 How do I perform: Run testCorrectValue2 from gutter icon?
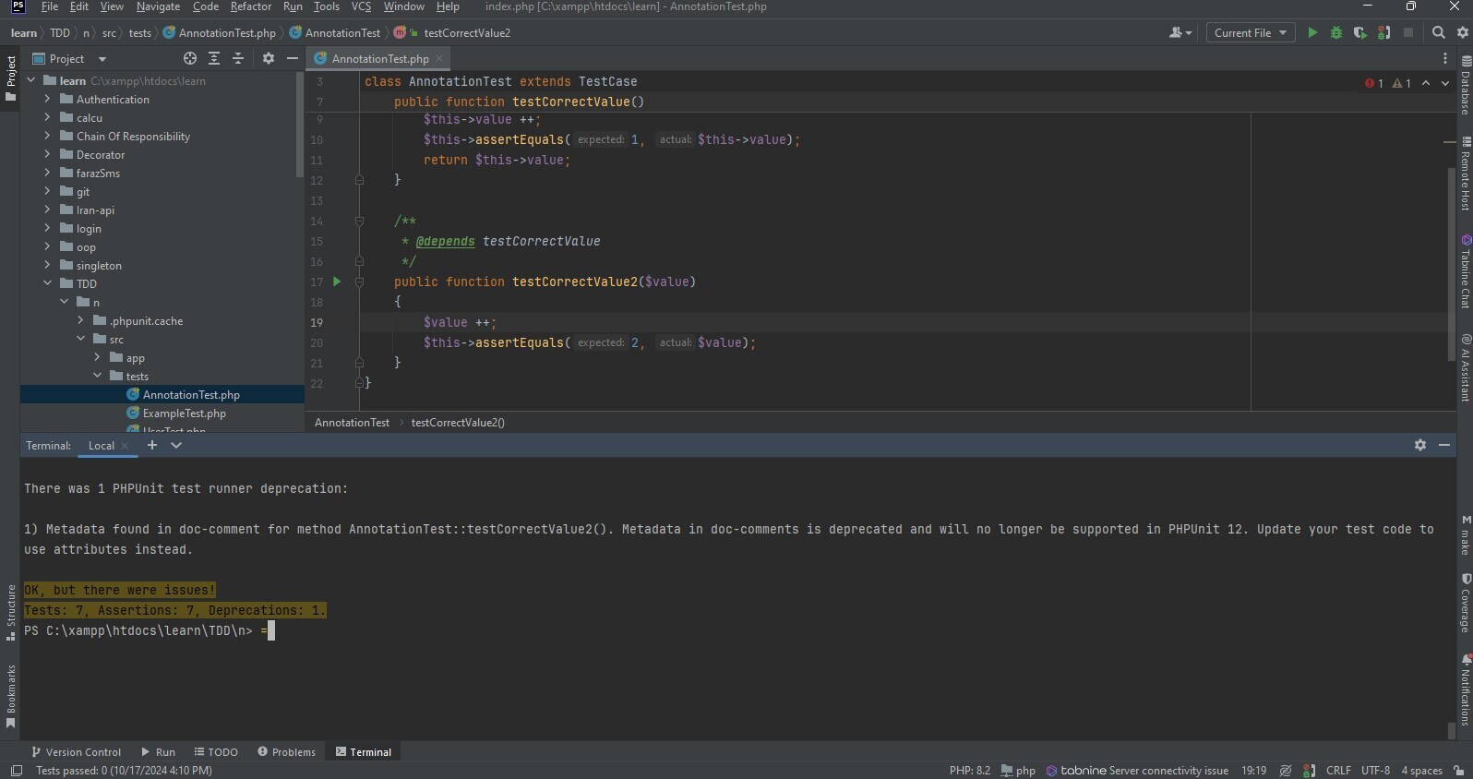click(x=337, y=282)
